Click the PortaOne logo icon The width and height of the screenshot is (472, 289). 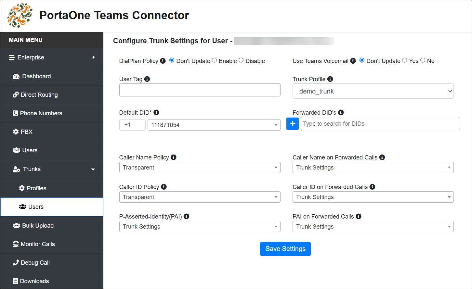click(20, 16)
